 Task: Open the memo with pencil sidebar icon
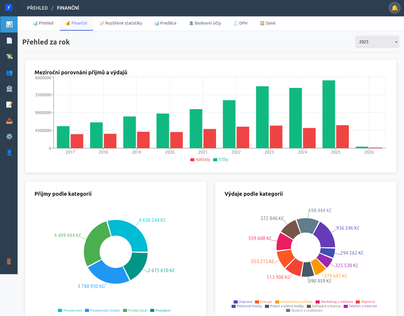9,104
